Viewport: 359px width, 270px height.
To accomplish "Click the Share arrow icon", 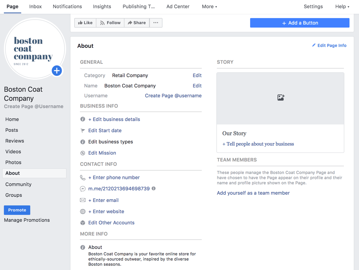I will [x=130, y=23].
